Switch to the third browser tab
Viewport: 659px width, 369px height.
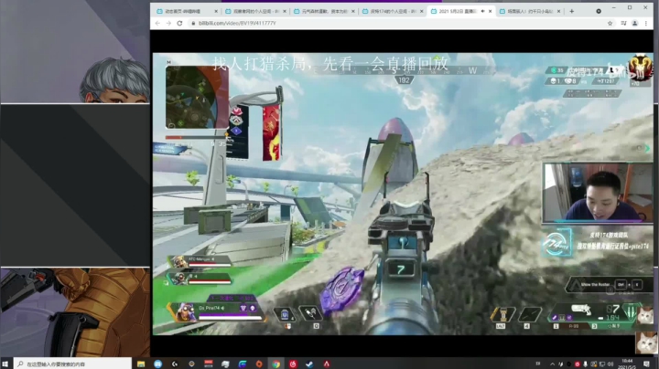coord(323,11)
